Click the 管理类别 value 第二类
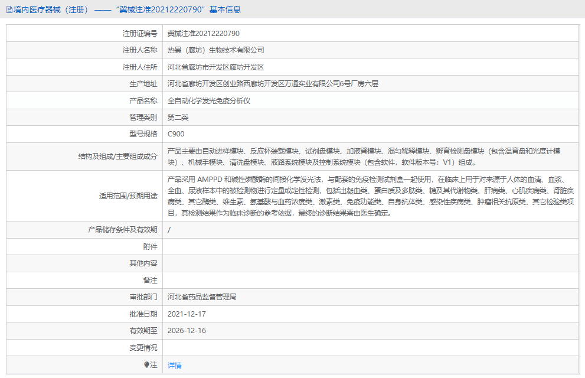This screenshot has height=378, width=585. point(180,117)
